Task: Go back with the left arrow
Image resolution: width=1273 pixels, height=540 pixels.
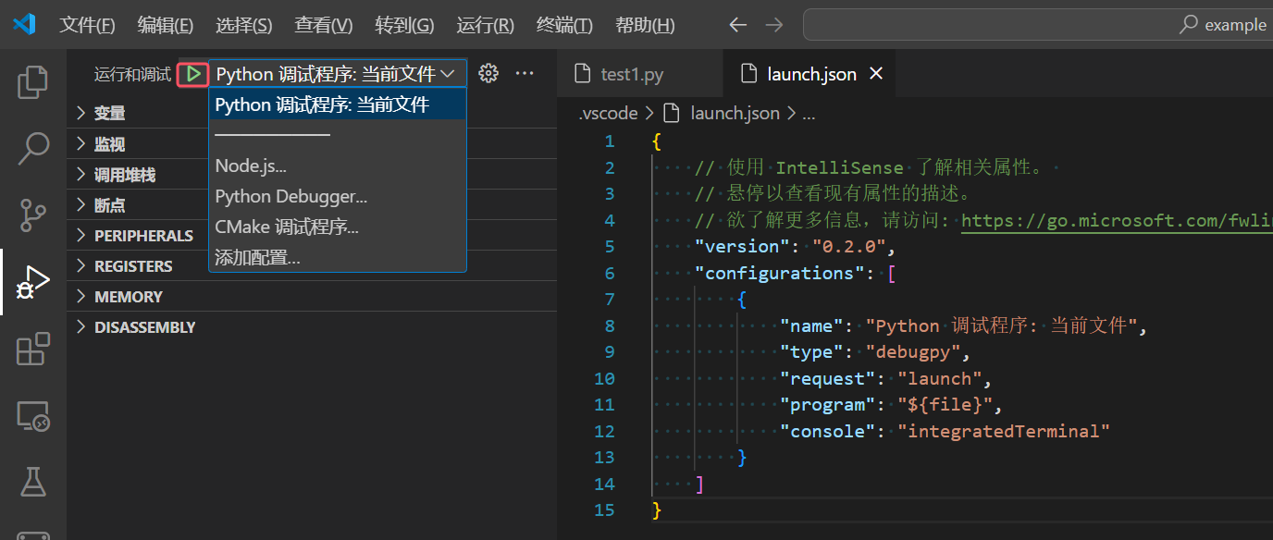Action: click(x=737, y=25)
